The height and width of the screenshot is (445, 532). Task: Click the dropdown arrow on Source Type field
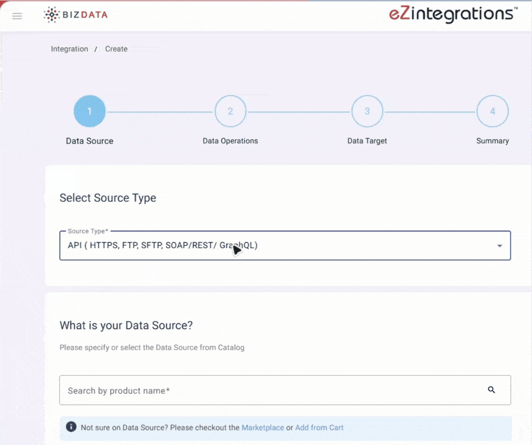500,245
